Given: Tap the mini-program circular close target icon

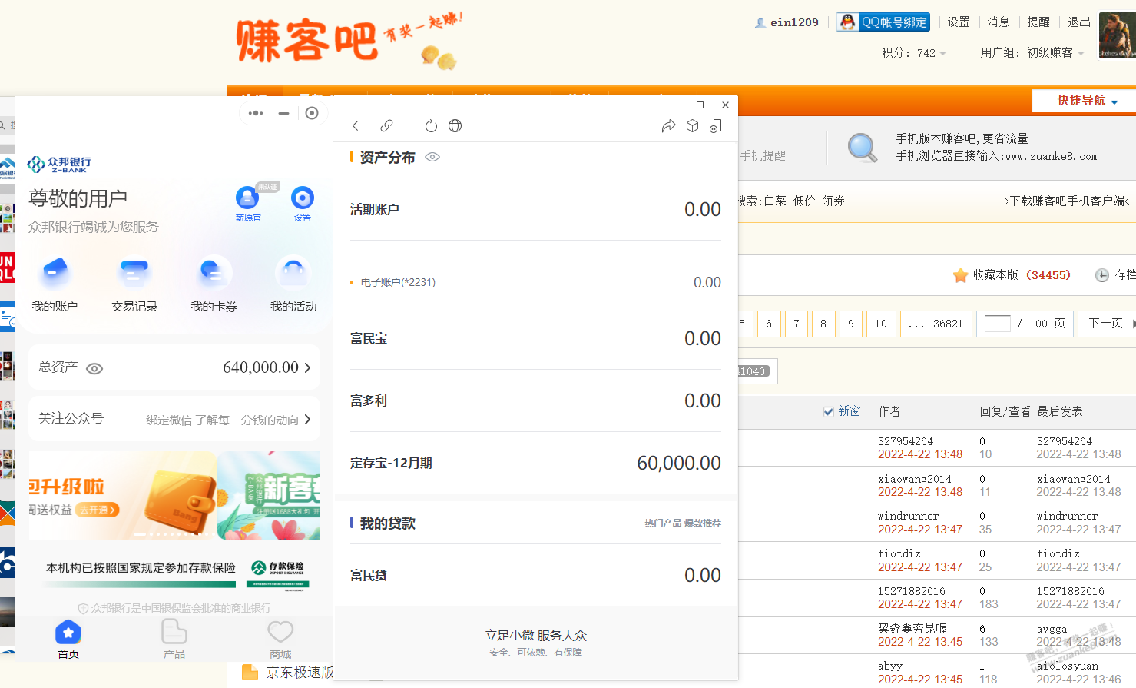Looking at the screenshot, I should pyautogui.click(x=312, y=113).
